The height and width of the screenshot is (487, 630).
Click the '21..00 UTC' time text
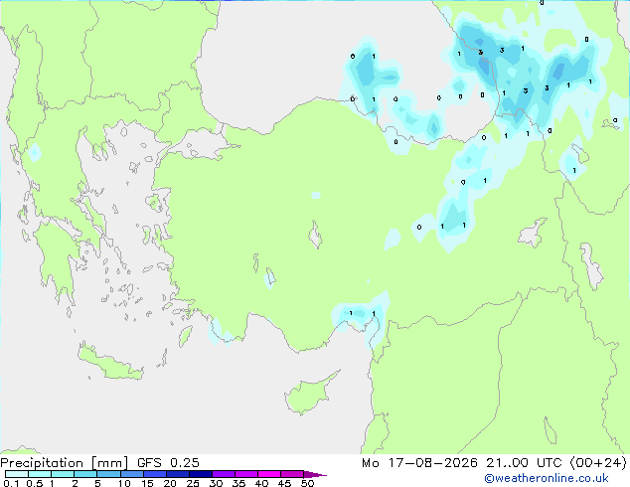[x=524, y=463]
